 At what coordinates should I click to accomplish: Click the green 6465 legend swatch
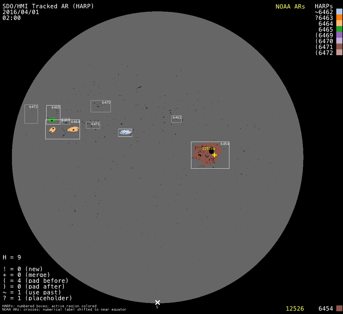tap(339, 29)
